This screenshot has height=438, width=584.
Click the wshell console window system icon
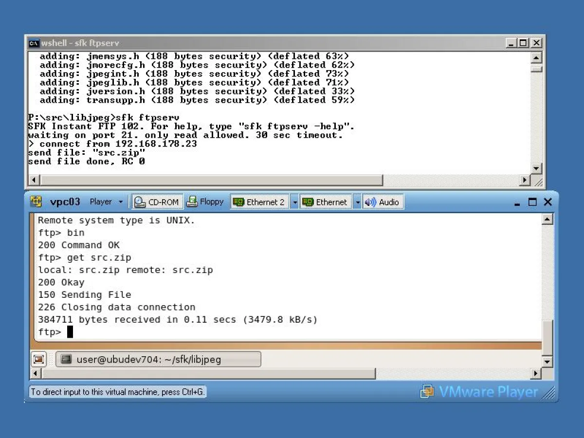[x=34, y=43]
